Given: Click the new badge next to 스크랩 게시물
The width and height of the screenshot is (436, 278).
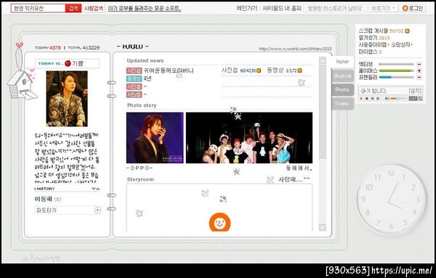Looking at the screenshot, I should (x=407, y=30).
